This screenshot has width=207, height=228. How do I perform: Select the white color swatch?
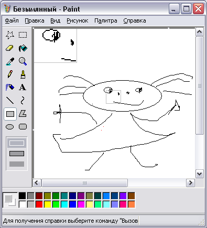[22, 204]
